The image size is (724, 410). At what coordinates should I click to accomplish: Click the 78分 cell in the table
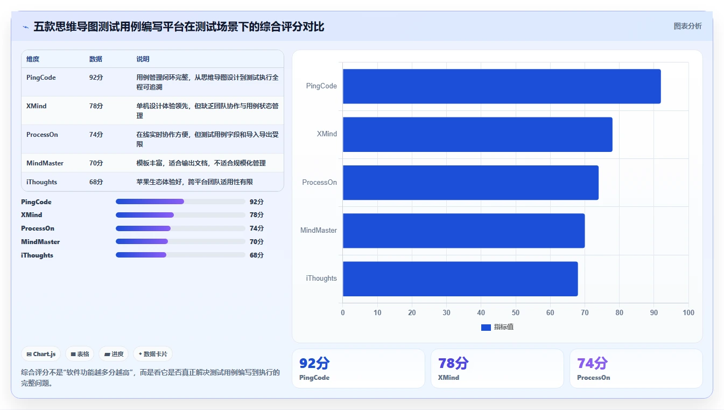[96, 106]
